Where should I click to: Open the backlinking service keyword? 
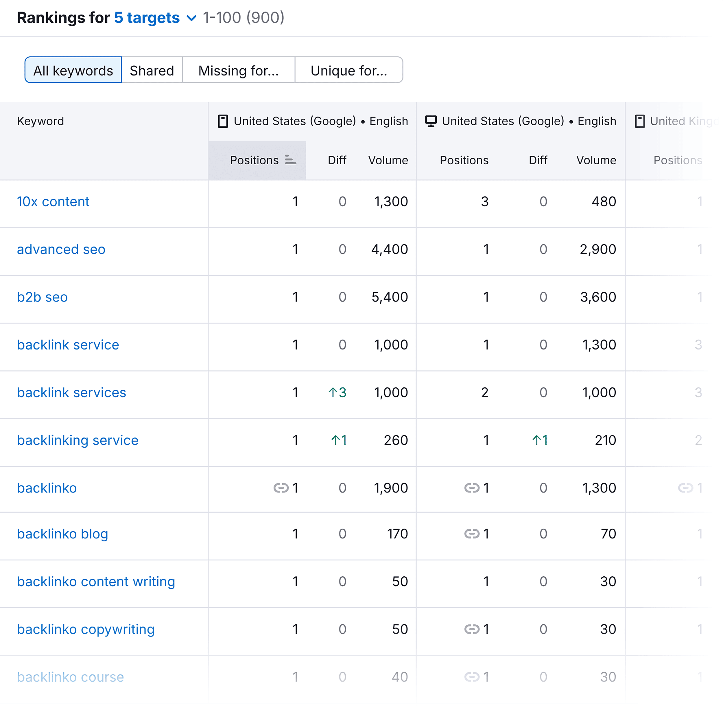pyautogui.click(x=78, y=440)
